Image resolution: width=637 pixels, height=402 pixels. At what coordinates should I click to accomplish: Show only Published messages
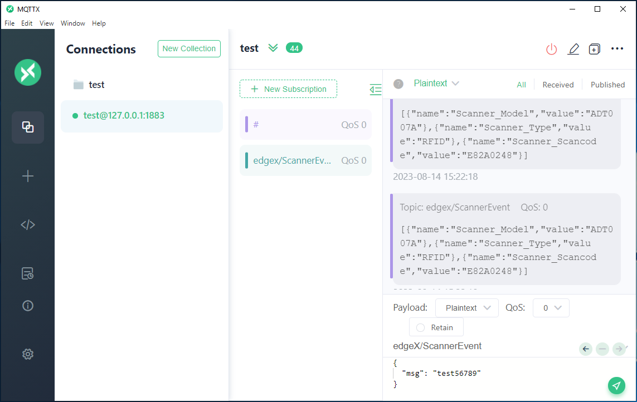607,85
